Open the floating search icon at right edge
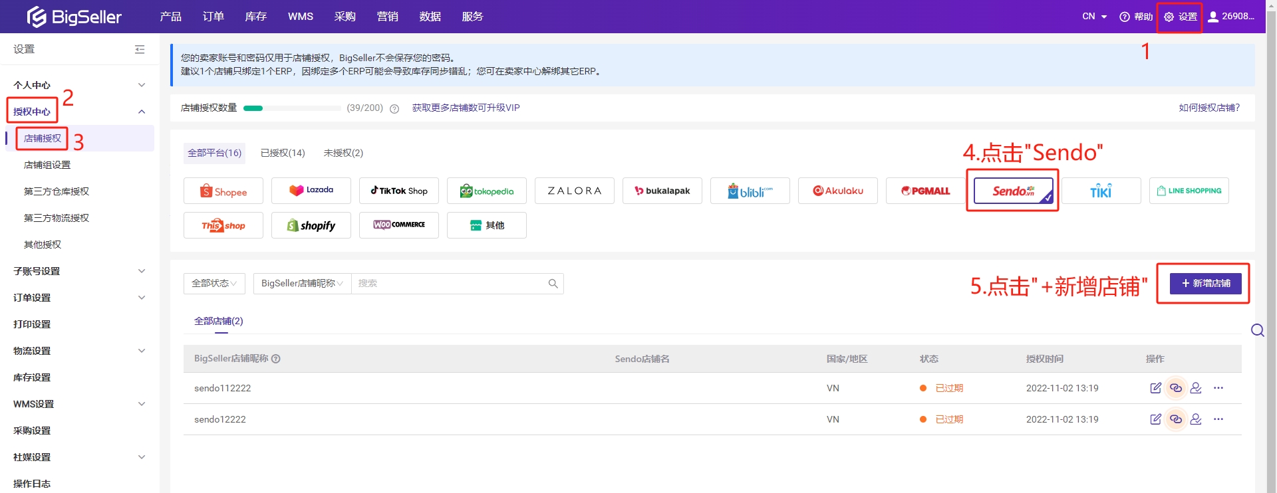The image size is (1277, 493). (1257, 330)
